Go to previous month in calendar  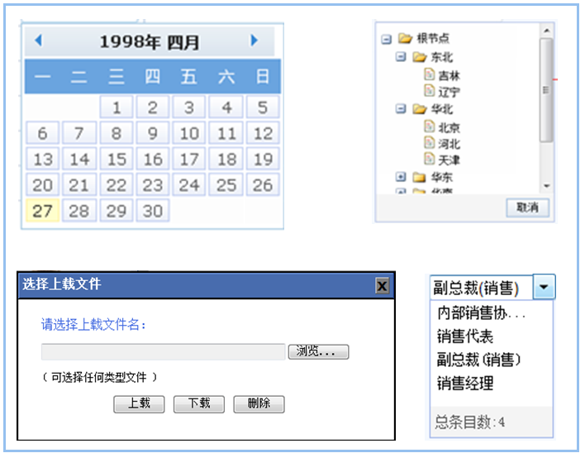pyautogui.click(x=38, y=41)
